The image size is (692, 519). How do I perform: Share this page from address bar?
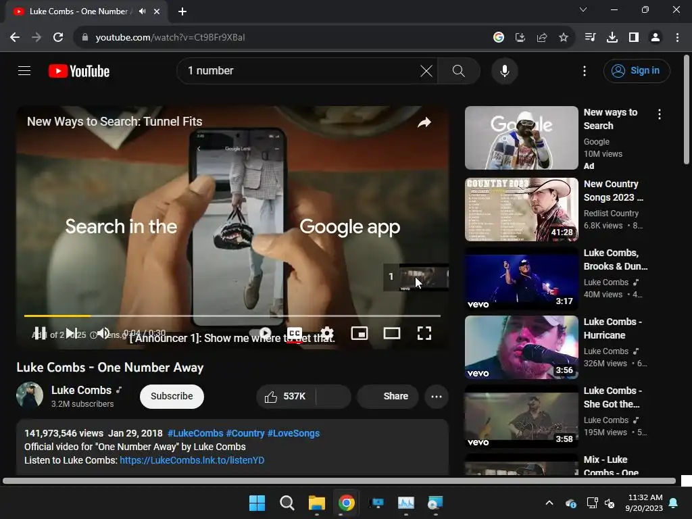pyautogui.click(x=542, y=38)
